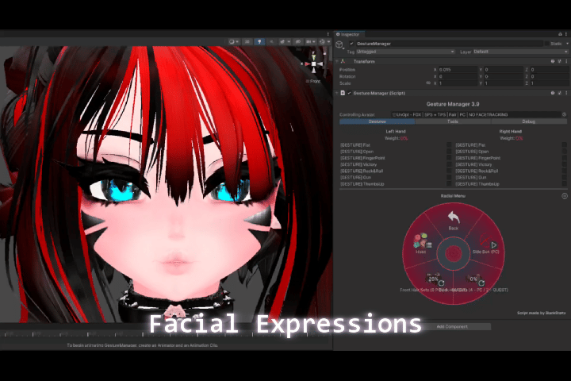
Task: Switch to Gestures tab
Action: (377, 121)
